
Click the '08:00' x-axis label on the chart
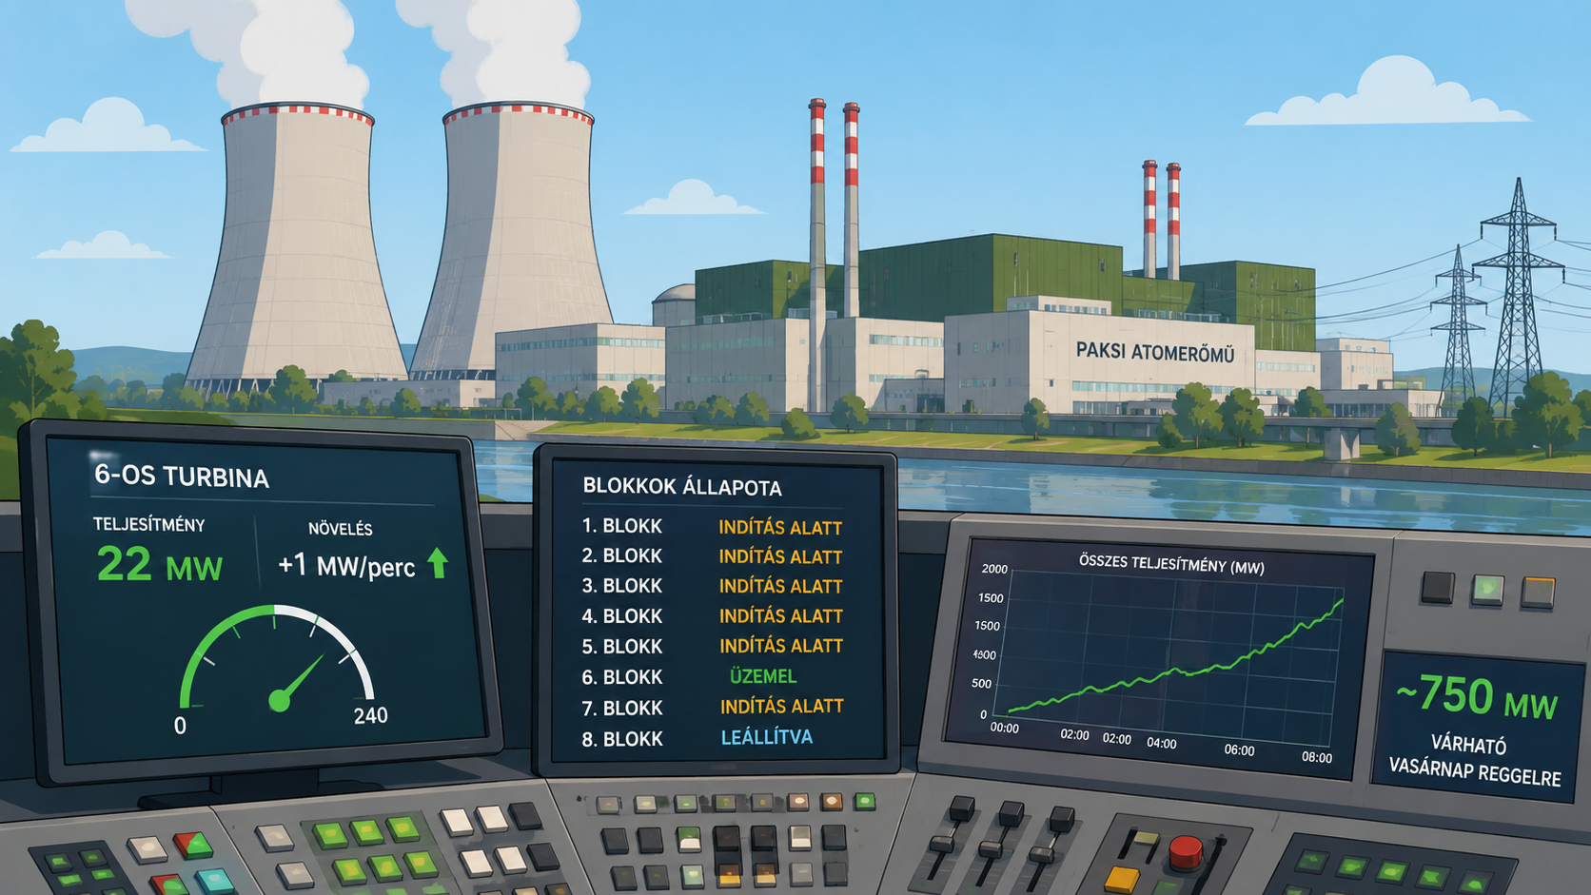[1317, 757]
